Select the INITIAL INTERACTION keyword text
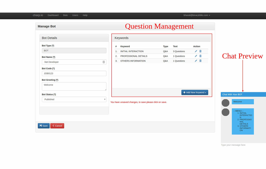This screenshot has height=169, width=266. (132, 51)
